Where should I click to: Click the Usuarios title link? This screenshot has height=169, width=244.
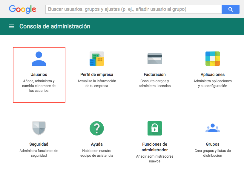point(39,74)
